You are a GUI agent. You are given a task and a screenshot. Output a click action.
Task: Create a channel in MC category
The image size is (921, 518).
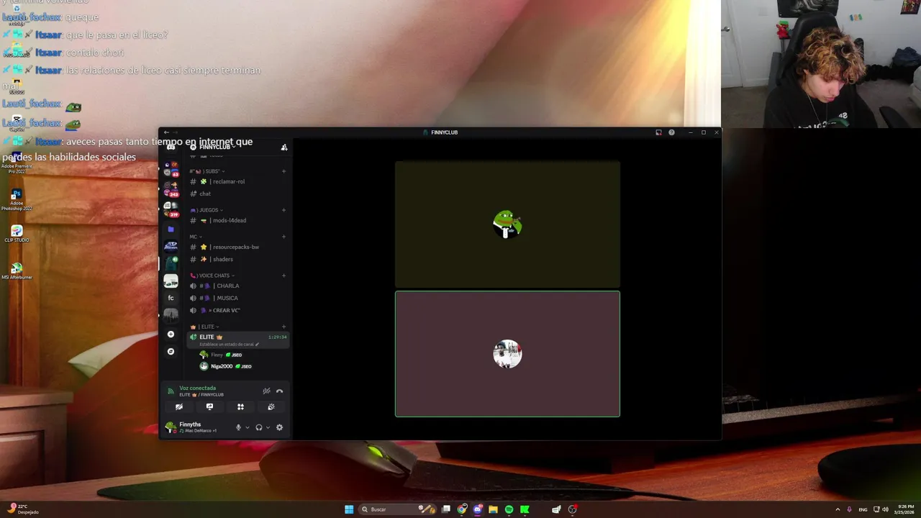pyautogui.click(x=284, y=237)
